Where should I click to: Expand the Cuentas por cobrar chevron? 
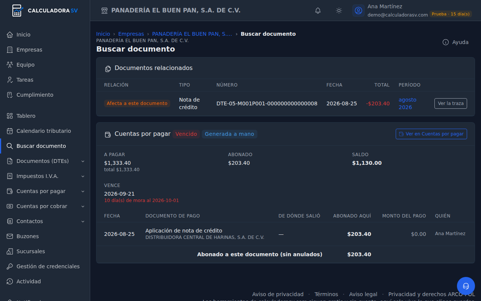click(x=83, y=206)
